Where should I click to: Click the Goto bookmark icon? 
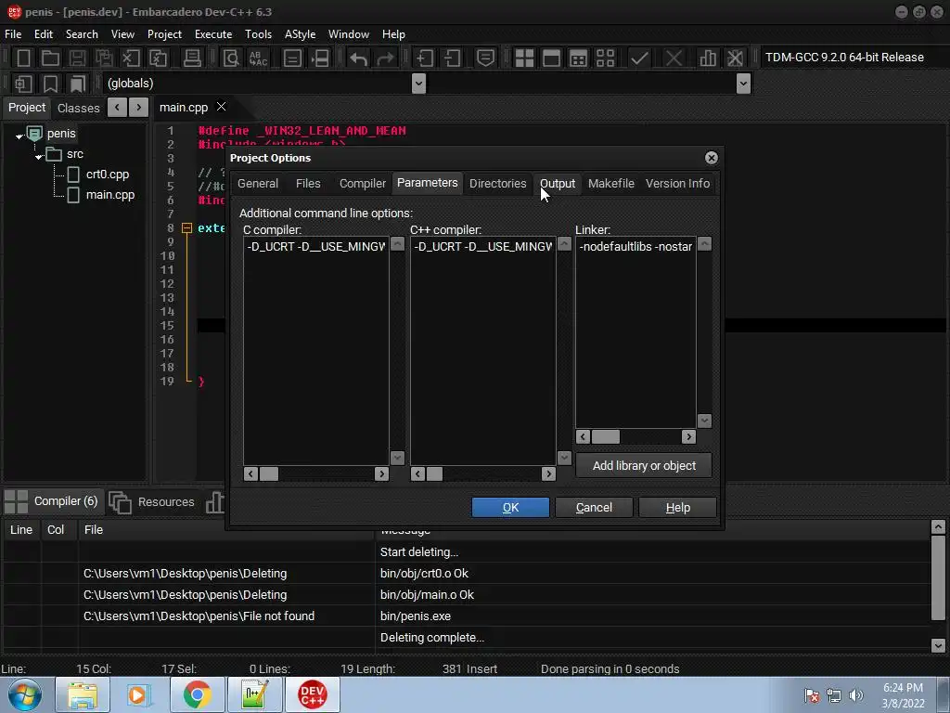[x=78, y=84]
